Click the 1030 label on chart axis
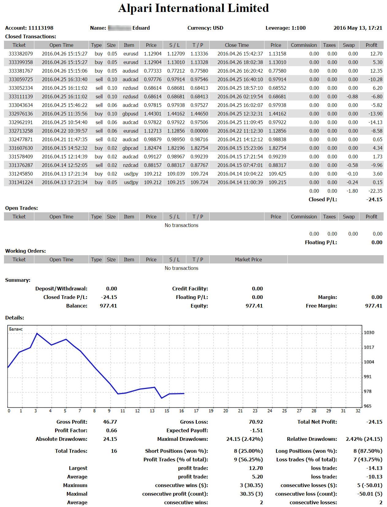The image size is (387, 507). coord(369,333)
